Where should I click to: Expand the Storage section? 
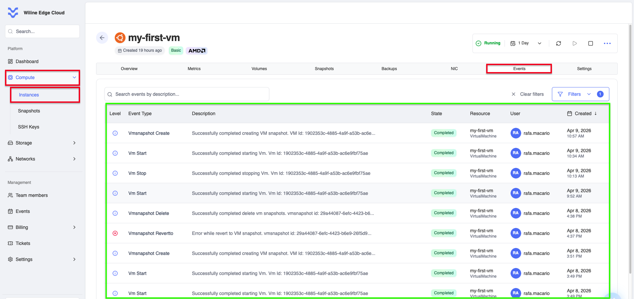coord(42,143)
